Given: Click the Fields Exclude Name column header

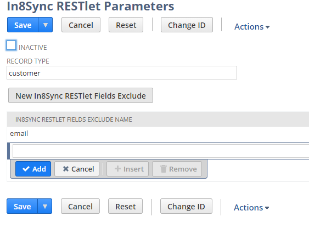Looking at the screenshot, I should (x=74, y=119).
